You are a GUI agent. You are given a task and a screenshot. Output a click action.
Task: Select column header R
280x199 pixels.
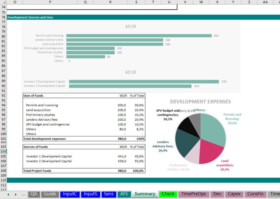(x=110, y=2)
